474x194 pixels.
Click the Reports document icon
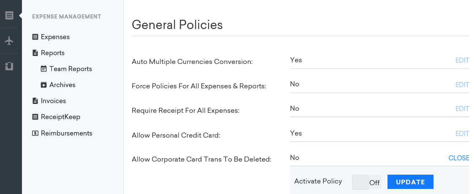(x=35, y=53)
